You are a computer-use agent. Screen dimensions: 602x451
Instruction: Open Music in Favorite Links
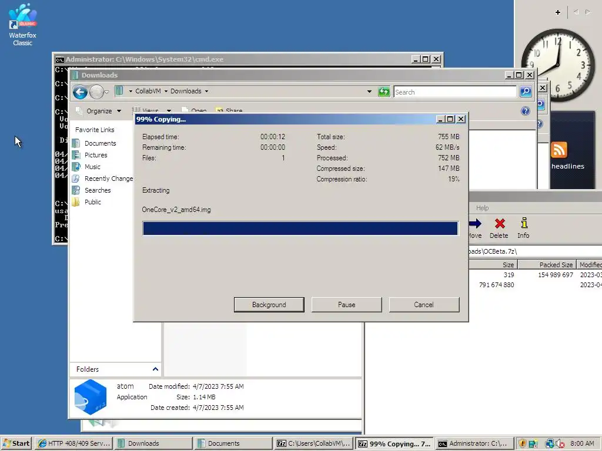(92, 167)
